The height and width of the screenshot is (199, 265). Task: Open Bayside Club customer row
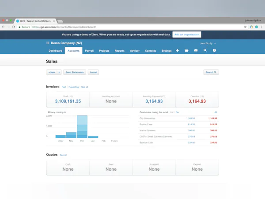pos(178,143)
